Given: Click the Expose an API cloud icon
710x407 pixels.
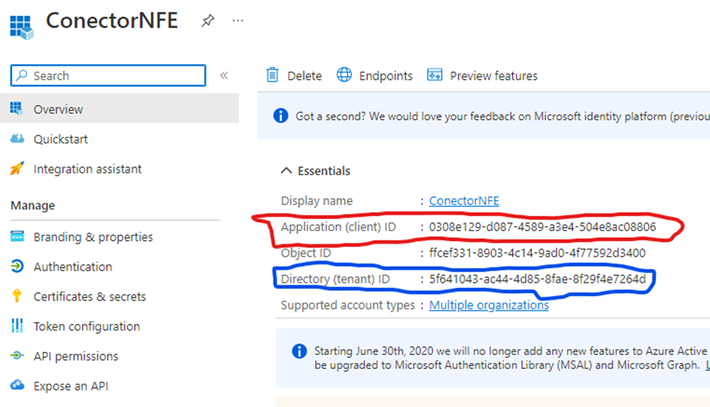Looking at the screenshot, I should [17, 385].
